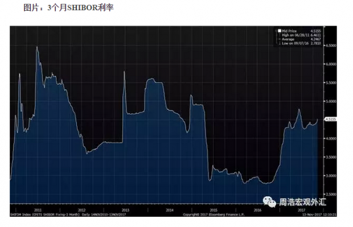Click the 3.5000 y-axis label
353x227 pixels.
[x=331, y=157]
